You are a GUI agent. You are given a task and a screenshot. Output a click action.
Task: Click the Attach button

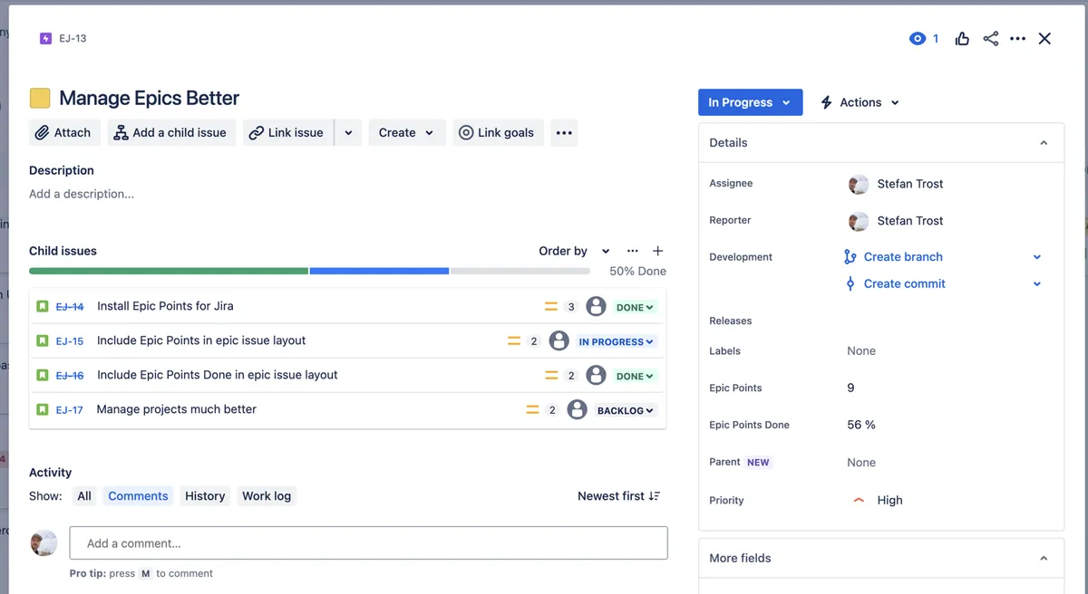coord(63,132)
